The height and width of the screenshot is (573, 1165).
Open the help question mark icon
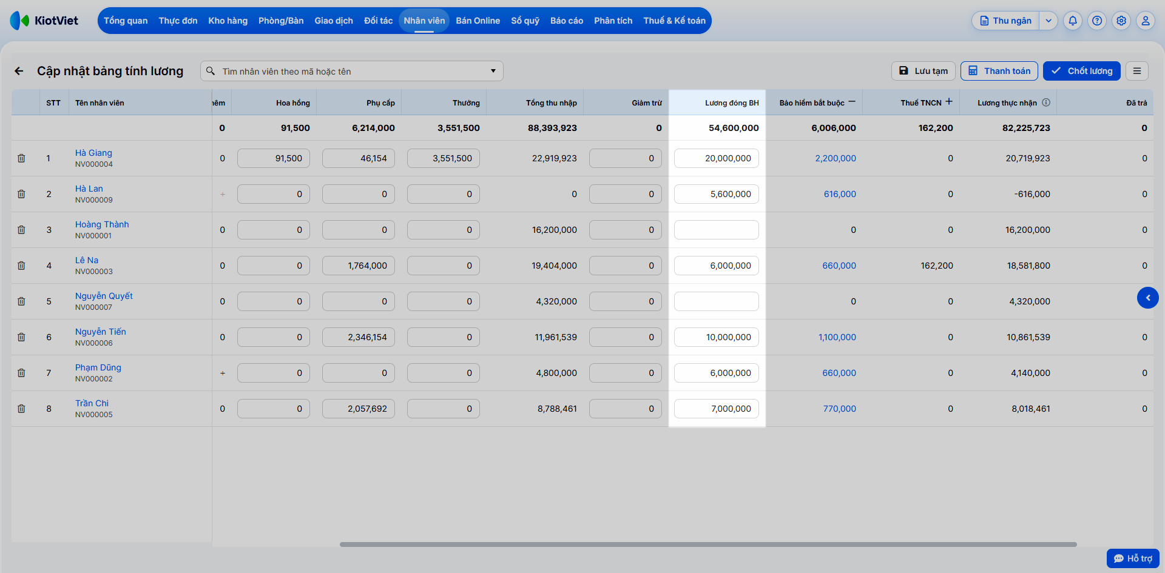pos(1097,21)
